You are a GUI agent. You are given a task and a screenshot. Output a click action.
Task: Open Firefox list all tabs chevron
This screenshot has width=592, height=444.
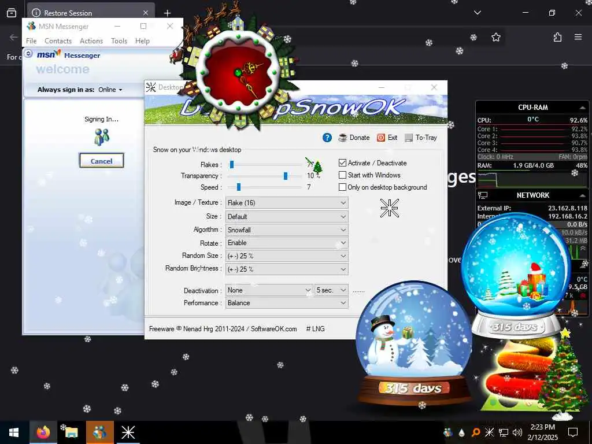click(x=477, y=13)
